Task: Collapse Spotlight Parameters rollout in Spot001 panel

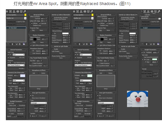Action: point(16,101)
